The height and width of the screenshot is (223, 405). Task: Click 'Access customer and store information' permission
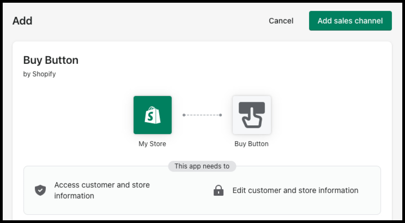pos(102,190)
